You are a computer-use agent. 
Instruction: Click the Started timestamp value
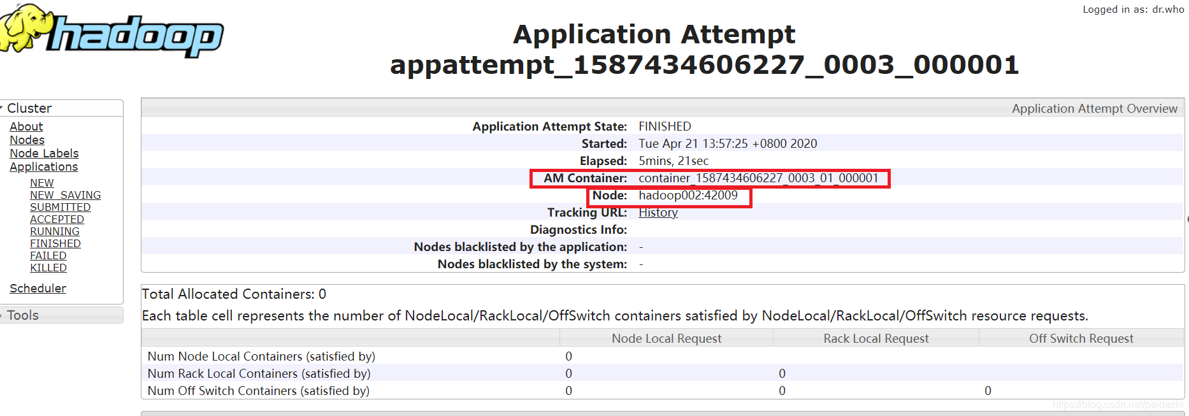tap(728, 144)
